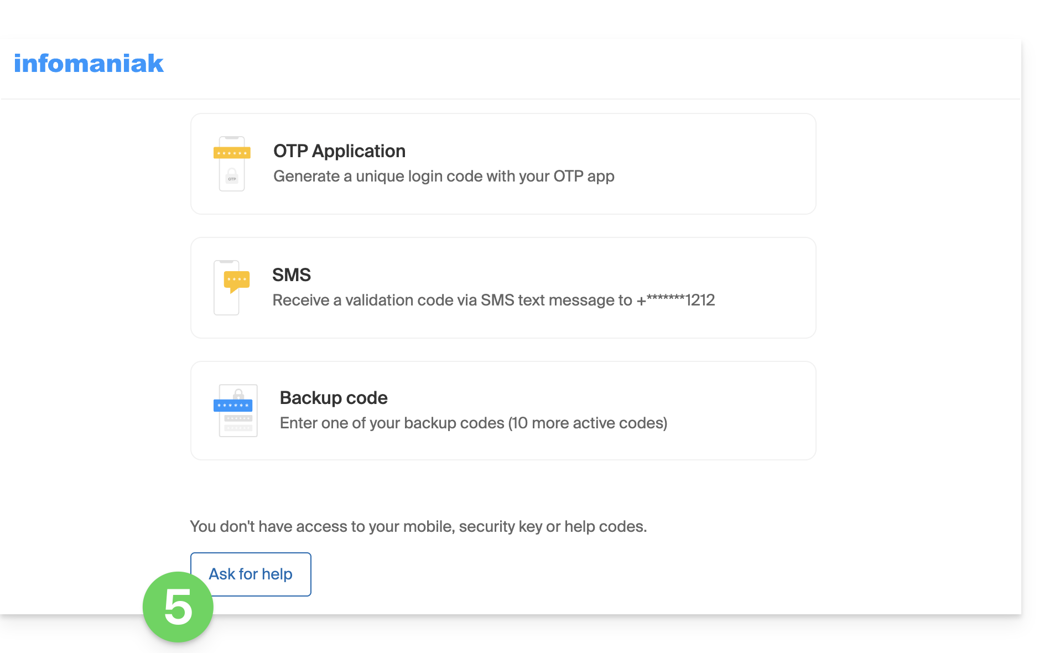This screenshot has width=1060, height=653.
Task: Click 'Generate a unique login code' description
Action: (444, 176)
